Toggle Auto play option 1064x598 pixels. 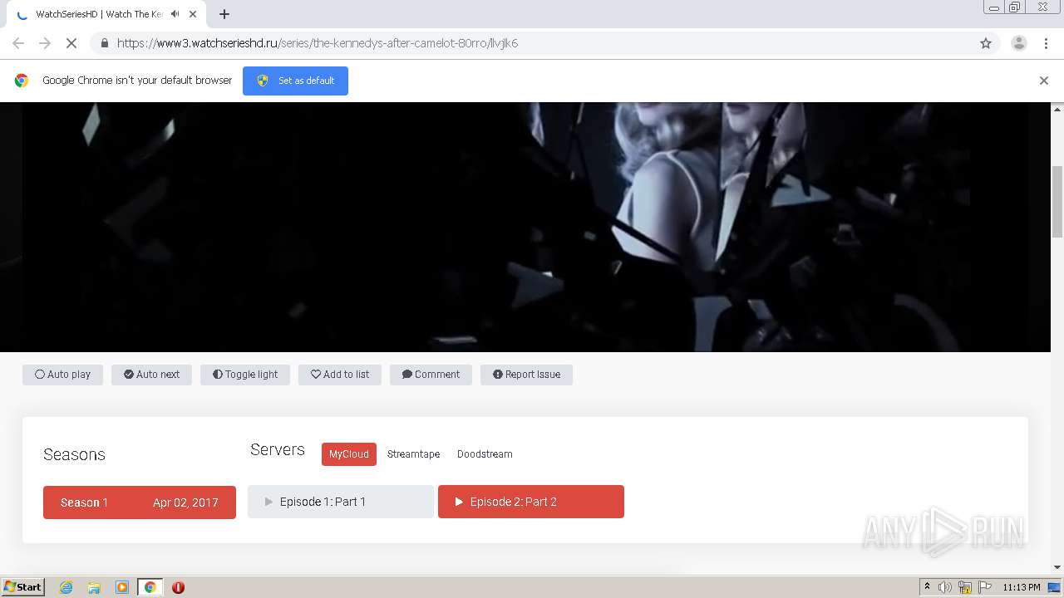(62, 375)
